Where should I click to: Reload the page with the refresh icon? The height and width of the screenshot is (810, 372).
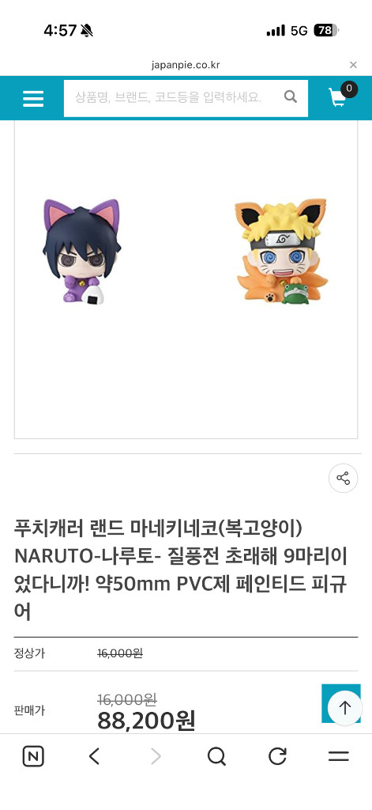[x=277, y=757]
